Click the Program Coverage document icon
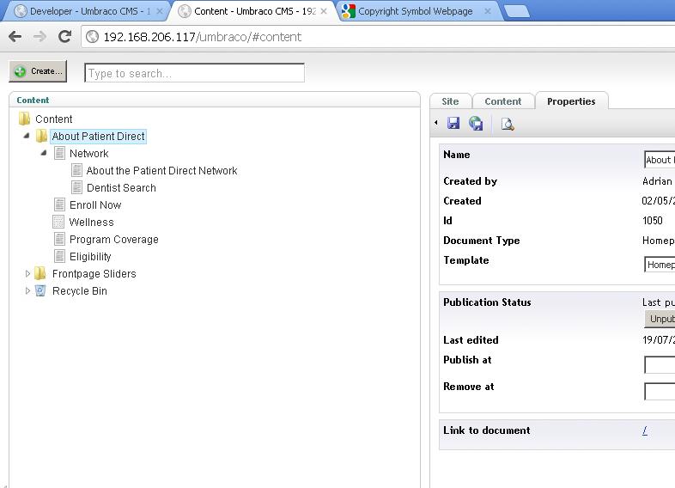Viewport: 675px width, 488px height. (59, 239)
